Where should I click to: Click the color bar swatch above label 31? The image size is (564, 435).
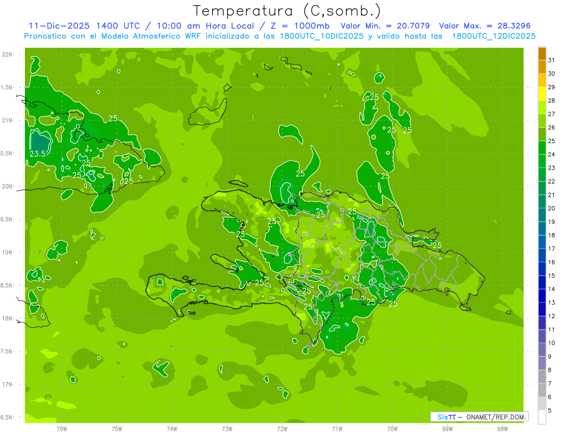(x=542, y=53)
